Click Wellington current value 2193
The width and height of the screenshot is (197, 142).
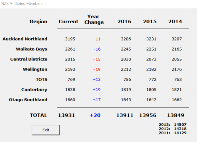(70, 69)
